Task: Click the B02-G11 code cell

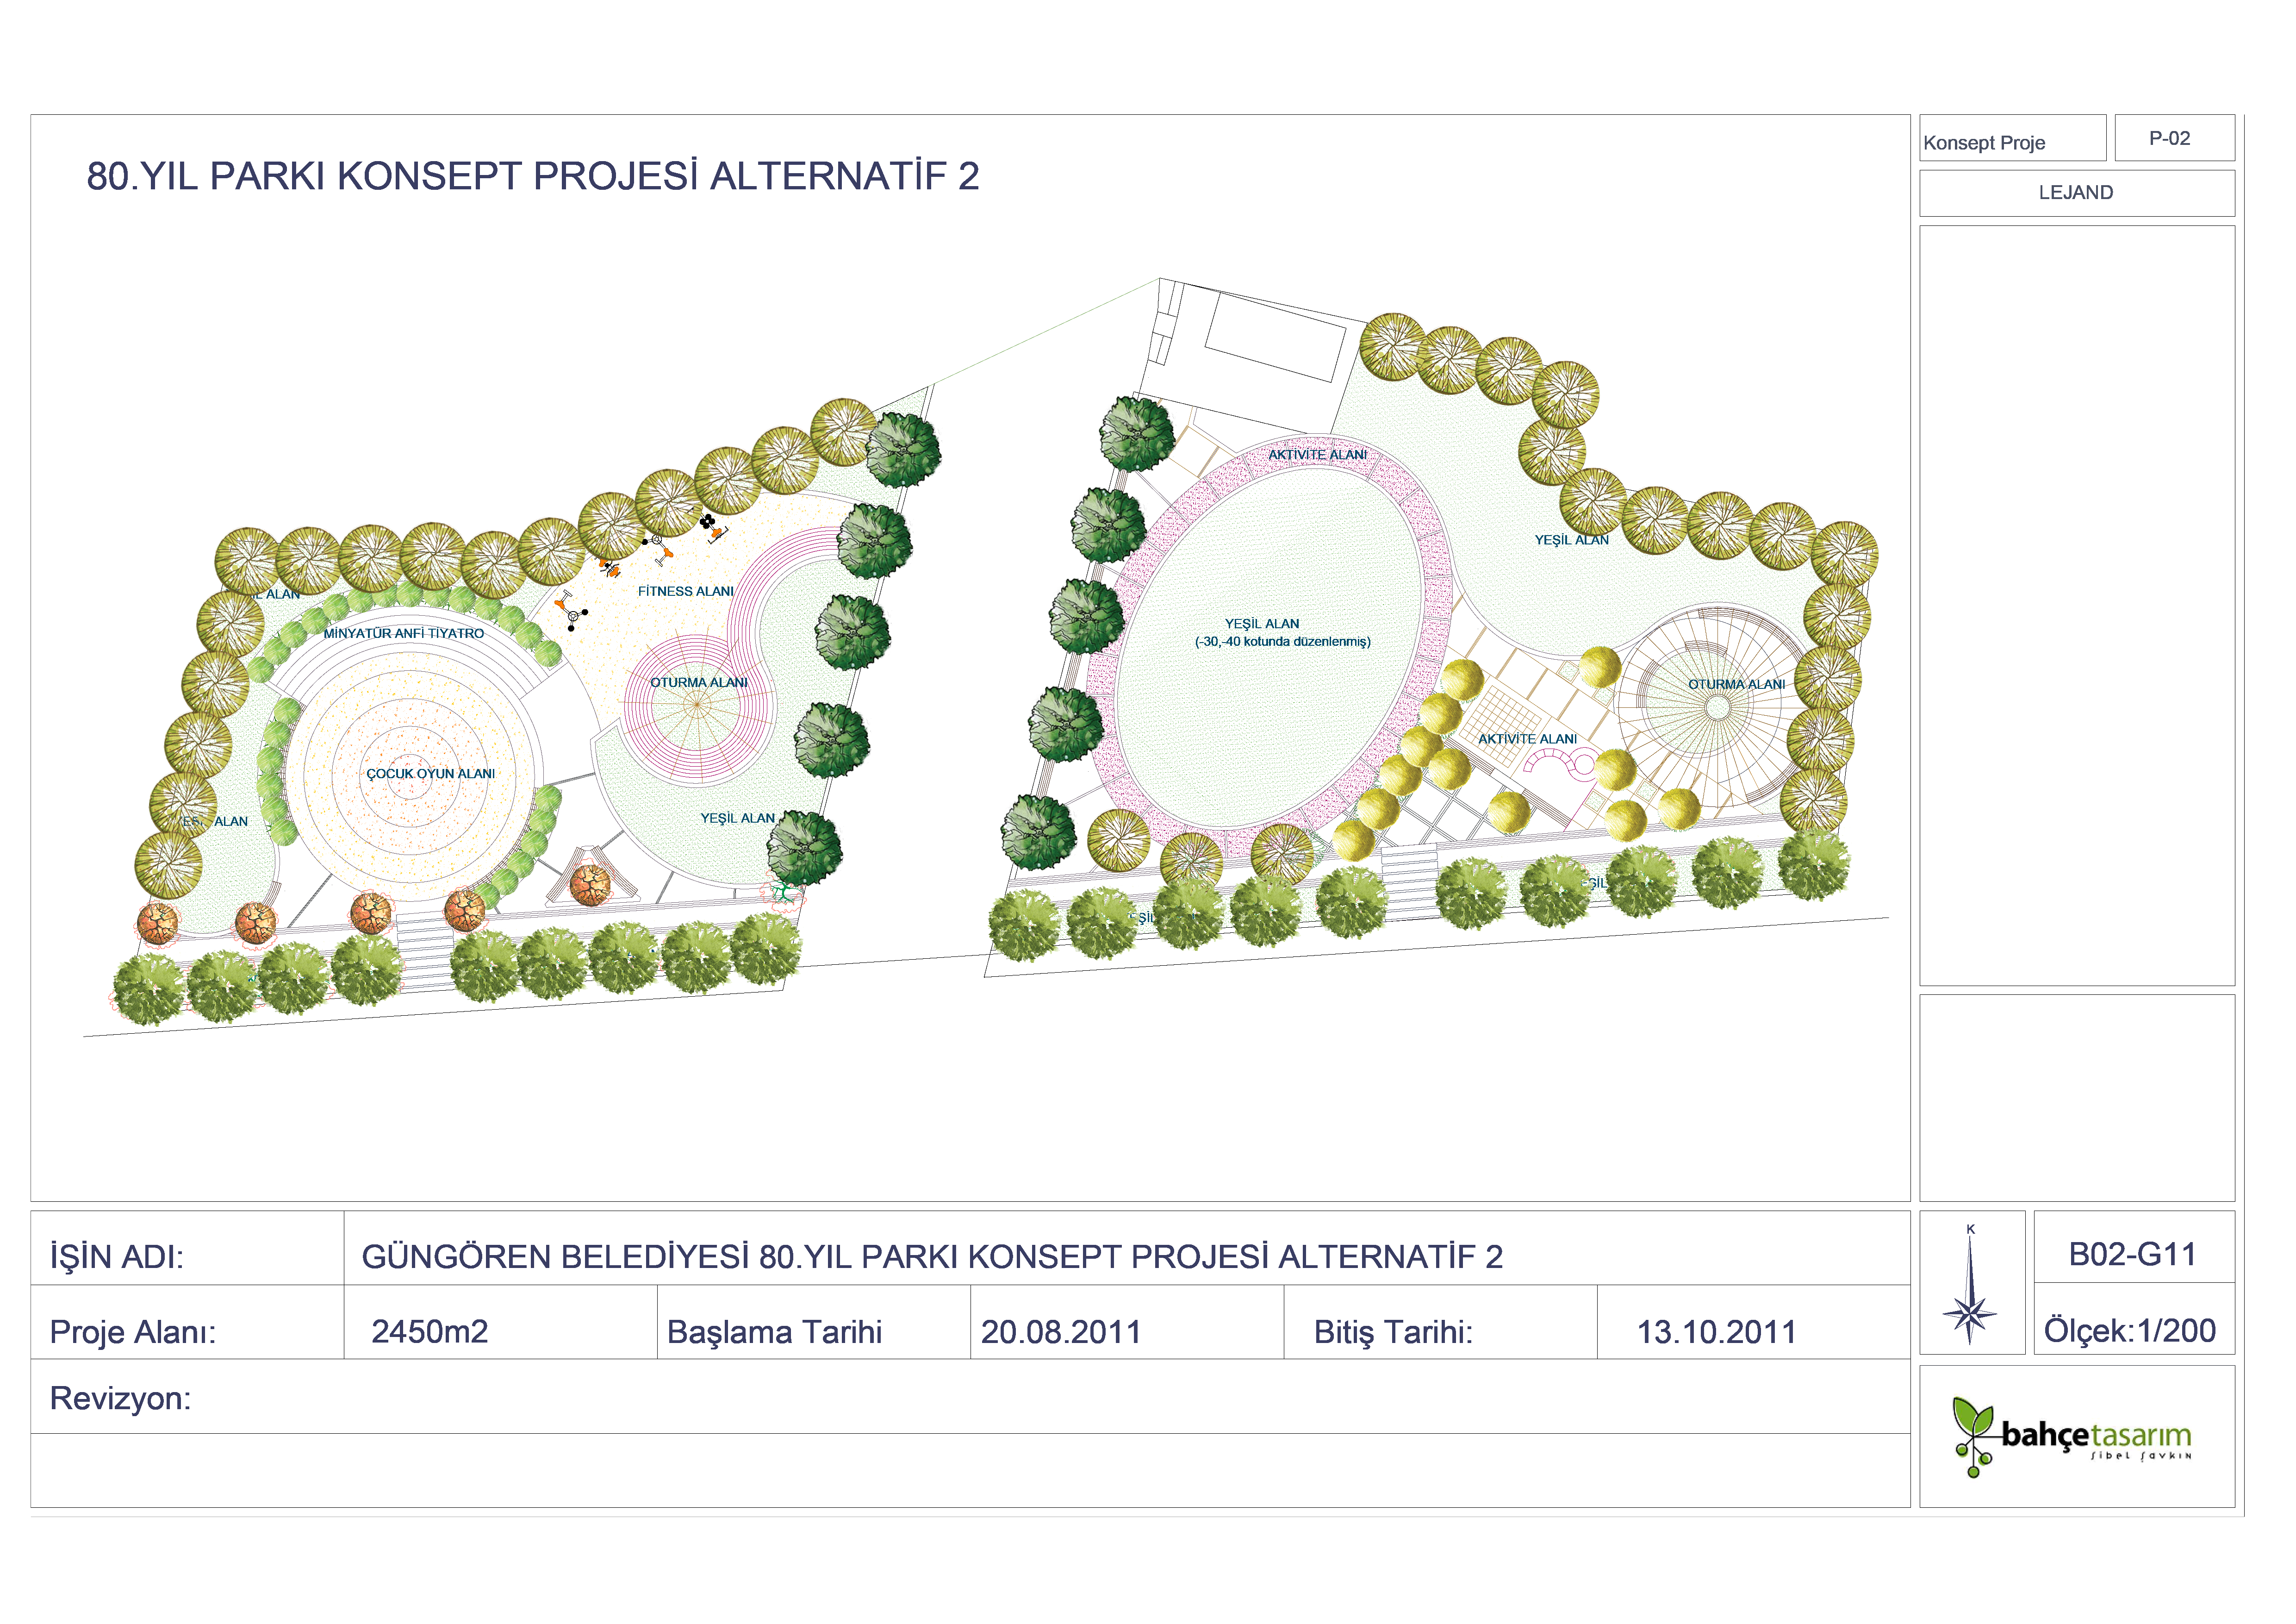Action: pyautogui.click(x=2133, y=1254)
